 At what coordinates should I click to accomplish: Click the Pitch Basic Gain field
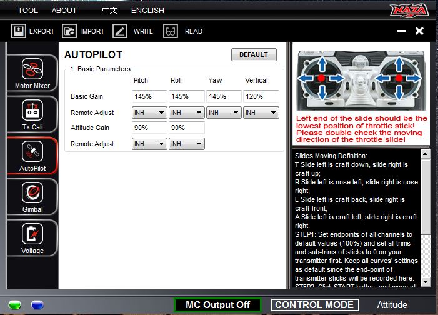pos(149,96)
